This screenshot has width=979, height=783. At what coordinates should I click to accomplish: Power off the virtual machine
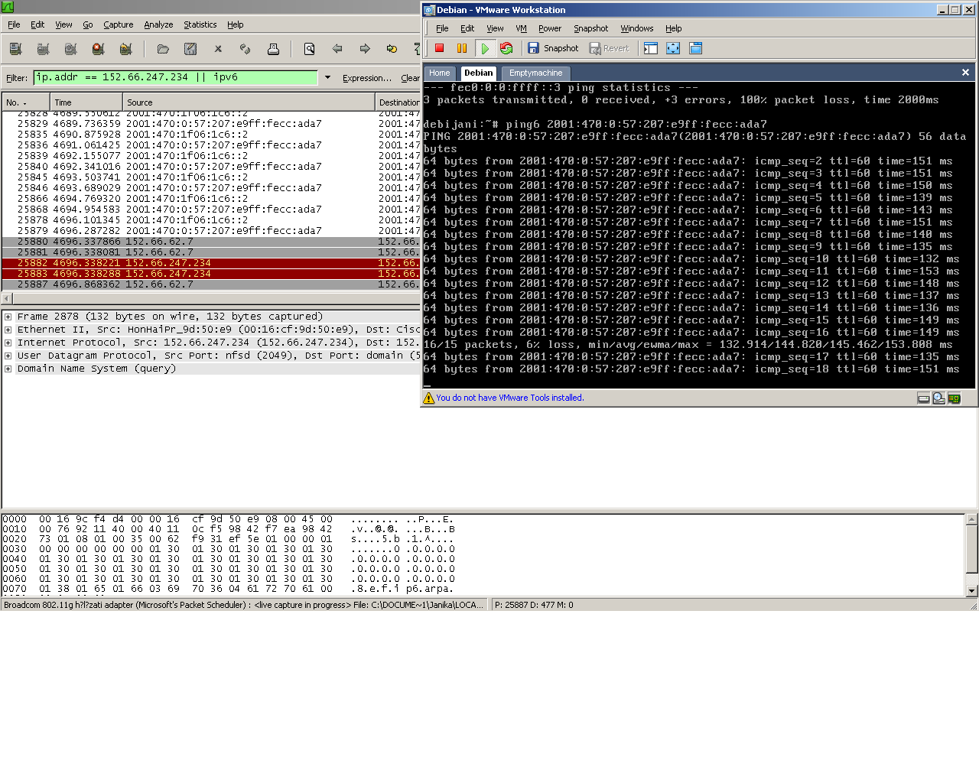coord(438,47)
